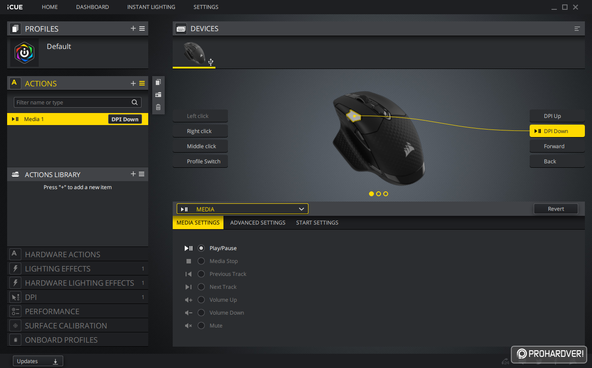Switch to the second mouse view dot
The width and height of the screenshot is (592, 368).
(x=378, y=194)
